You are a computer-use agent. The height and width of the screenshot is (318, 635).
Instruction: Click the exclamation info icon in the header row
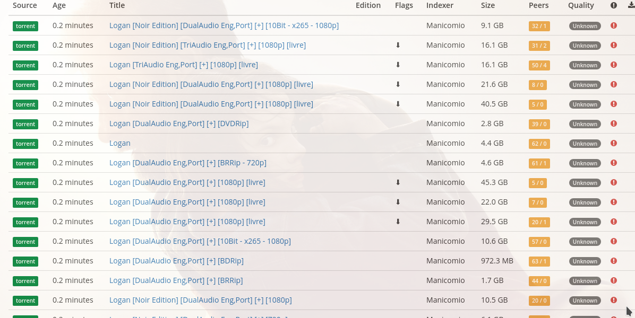pos(613,5)
